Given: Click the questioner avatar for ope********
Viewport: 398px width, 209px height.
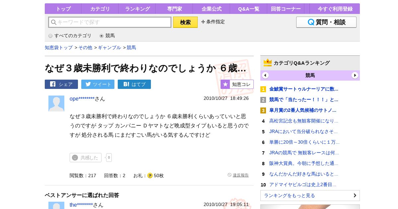Looking at the screenshot, I should (x=56, y=104).
